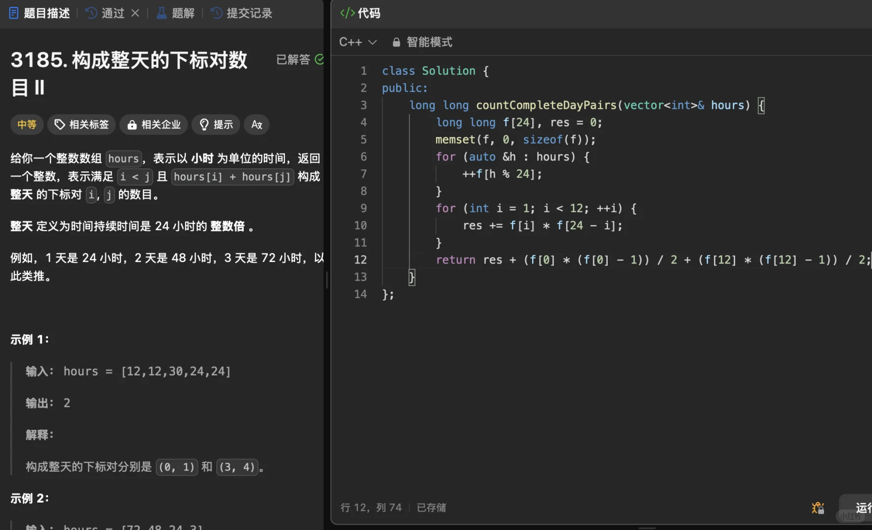Click the document icon on 题目描述 tab

(14, 13)
